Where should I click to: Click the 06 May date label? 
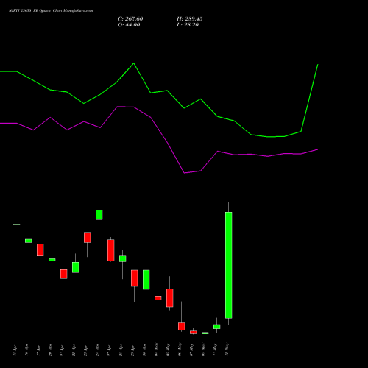click(180, 350)
